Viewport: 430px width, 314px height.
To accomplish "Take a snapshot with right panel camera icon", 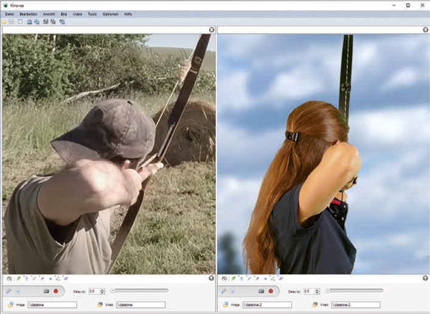I will coord(261,291).
